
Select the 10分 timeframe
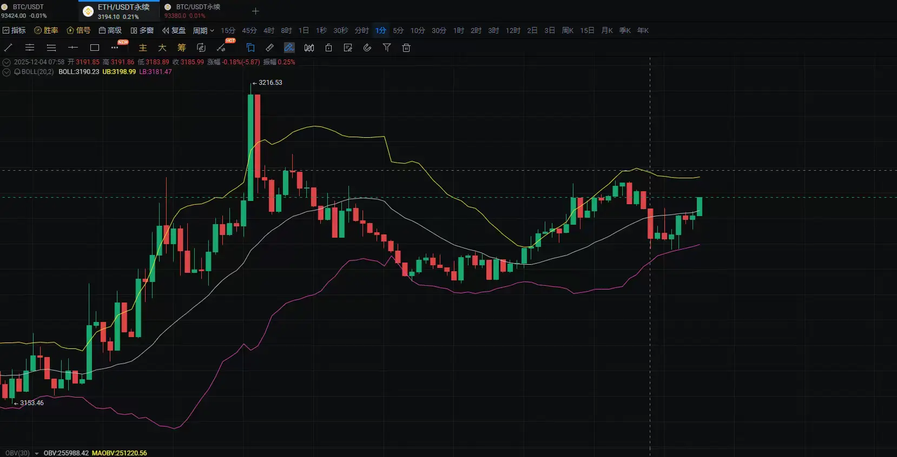tap(418, 31)
